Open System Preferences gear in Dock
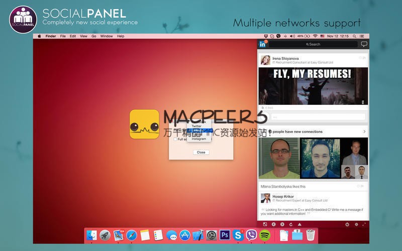The image size is (402, 251). tap(212, 235)
